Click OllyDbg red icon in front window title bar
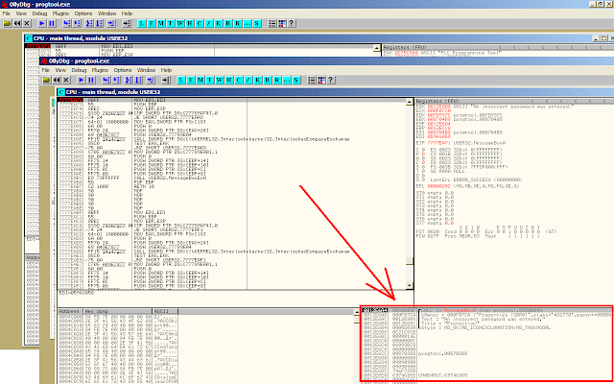614x384 pixels. pyautogui.click(x=45, y=61)
